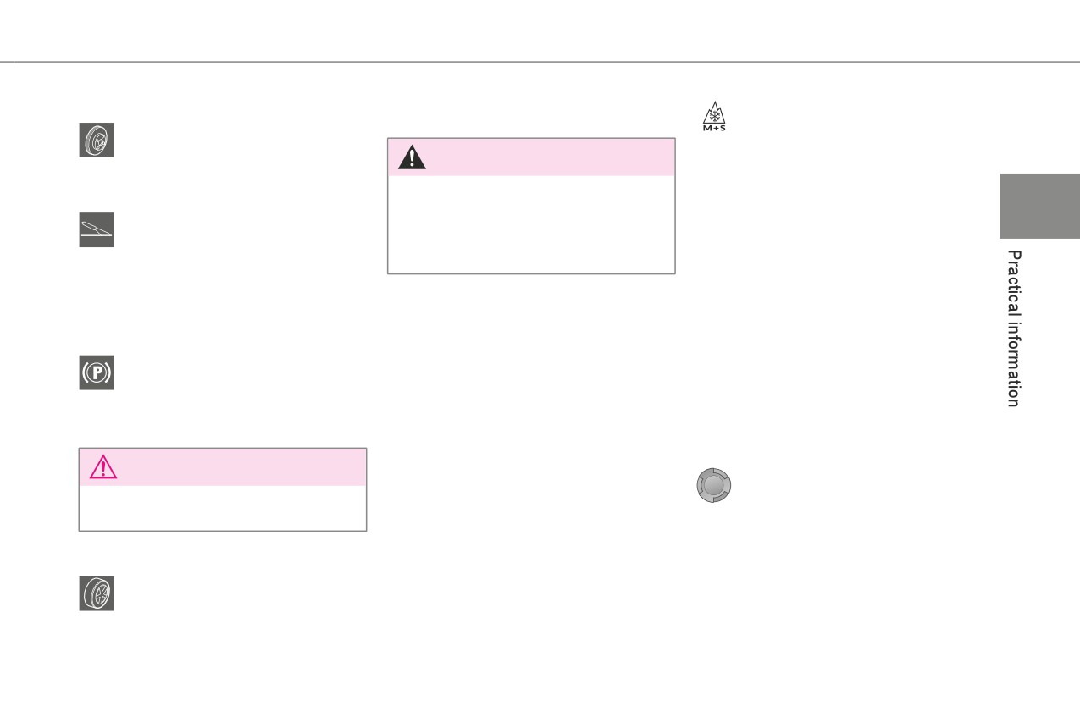The image size is (1080, 728).
Task: Select the black warning triangle icon
Action: 412,157
